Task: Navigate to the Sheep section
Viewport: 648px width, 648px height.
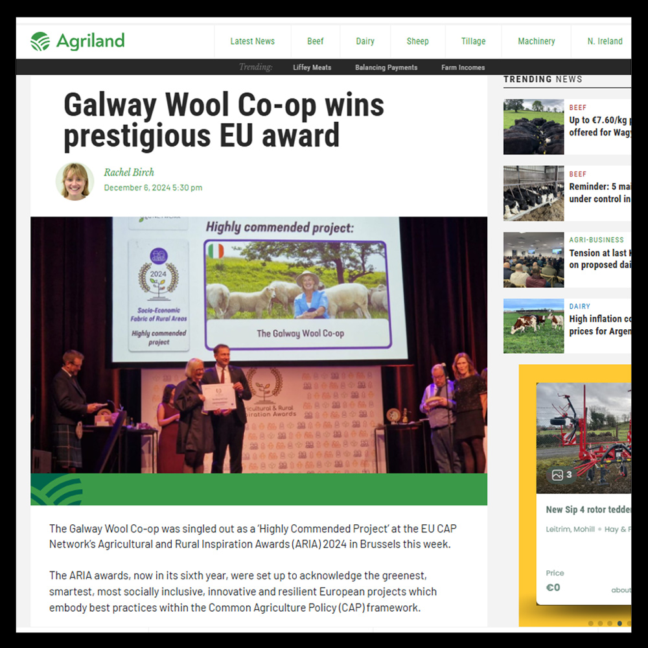Action: pyautogui.click(x=417, y=41)
